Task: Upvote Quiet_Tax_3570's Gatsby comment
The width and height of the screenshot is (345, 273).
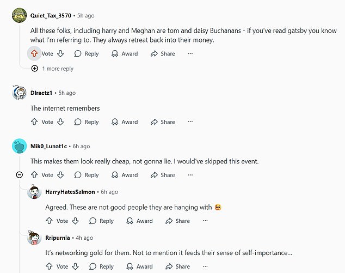Action: coord(34,53)
